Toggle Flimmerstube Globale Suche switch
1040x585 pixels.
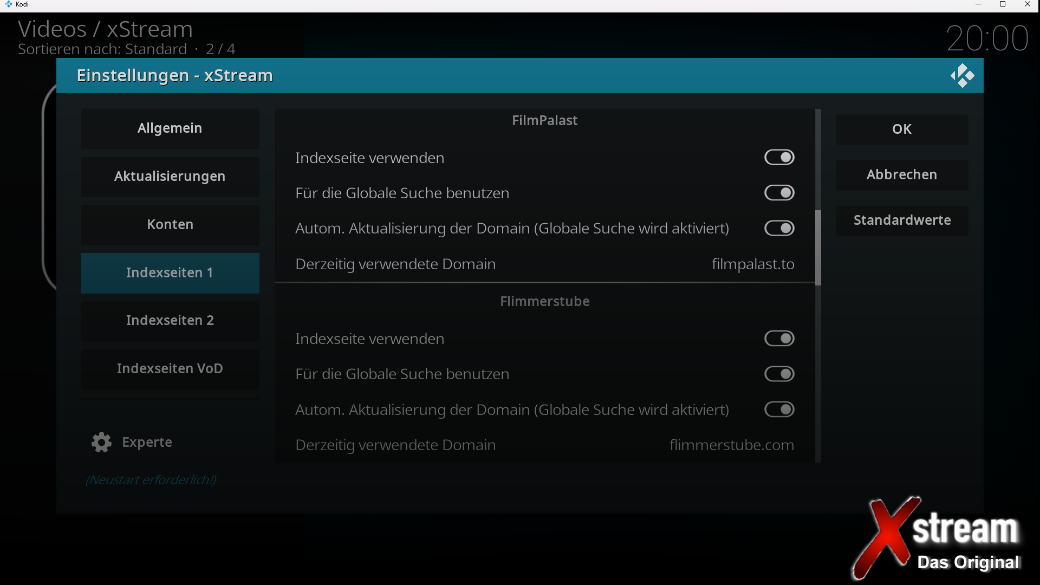pos(779,374)
